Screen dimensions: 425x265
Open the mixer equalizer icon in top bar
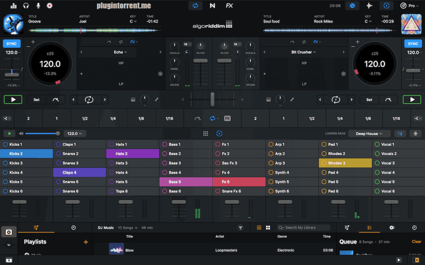click(x=13, y=6)
